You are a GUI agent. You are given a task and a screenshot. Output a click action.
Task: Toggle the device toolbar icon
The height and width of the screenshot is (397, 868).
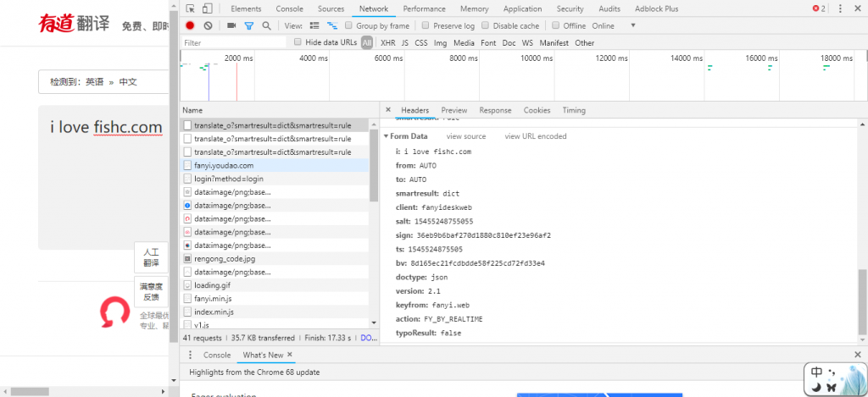207,8
